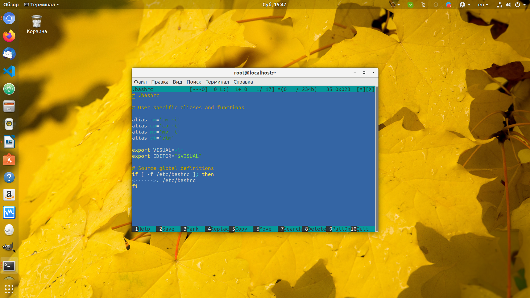Screen dimensions: 530x298
Task: Open Atom editor from the dock
Action: [x=9, y=89]
